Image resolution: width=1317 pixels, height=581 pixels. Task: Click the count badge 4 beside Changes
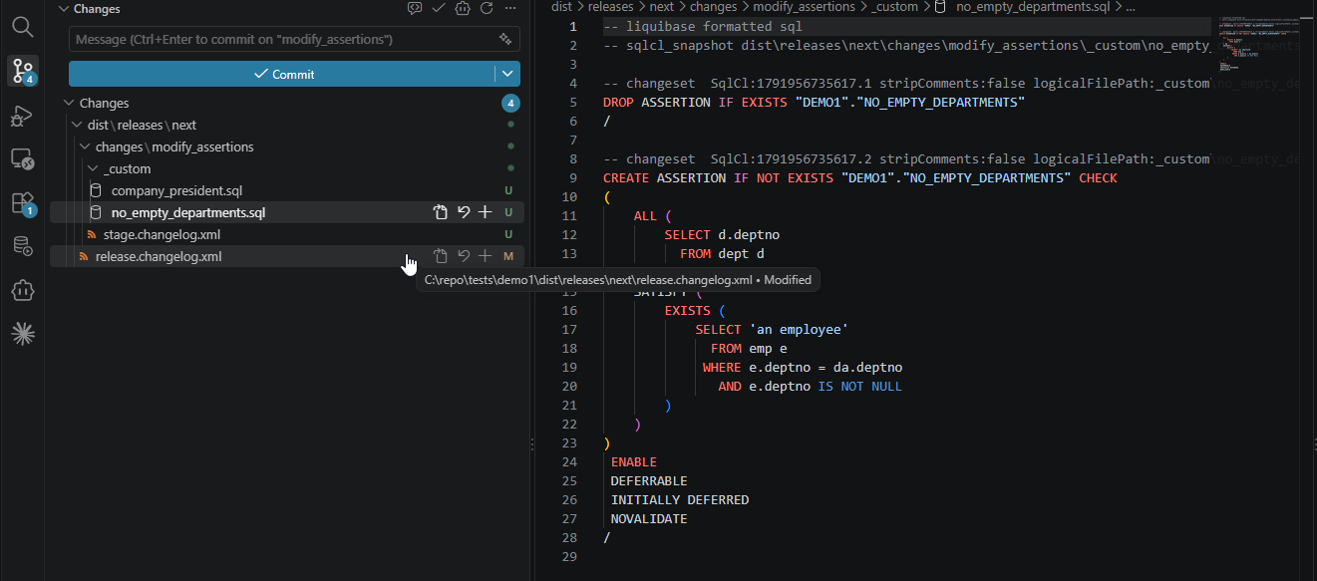[x=510, y=103]
